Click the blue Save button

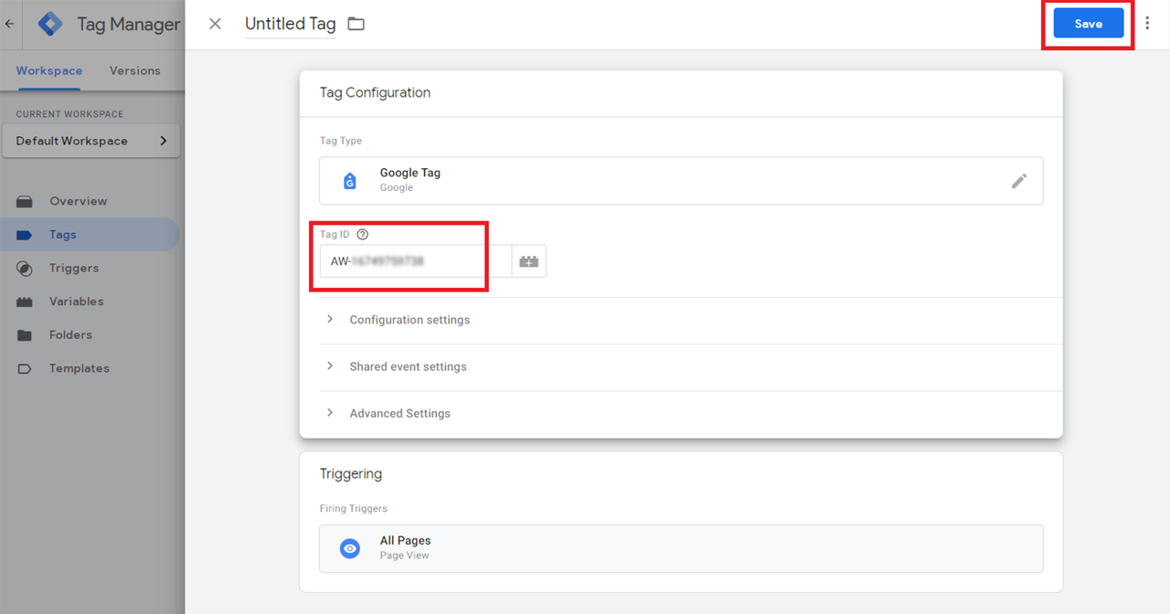click(1088, 24)
